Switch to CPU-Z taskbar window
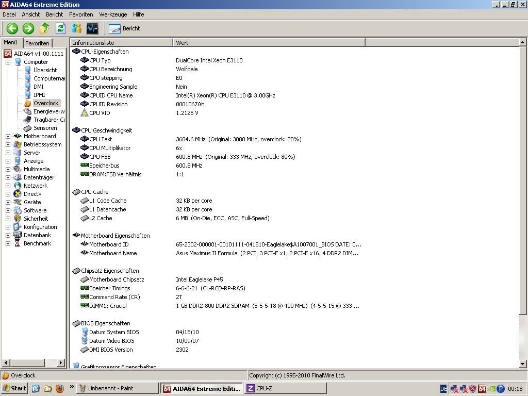Viewport: 528px width, 396px height. coord(286,388)
